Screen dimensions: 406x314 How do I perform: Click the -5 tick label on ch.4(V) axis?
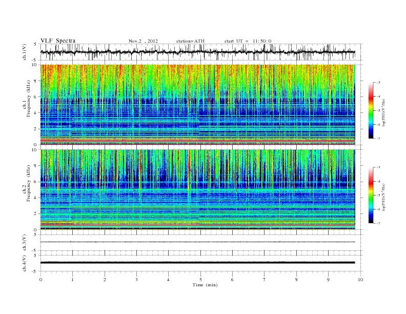click(34, 271)
